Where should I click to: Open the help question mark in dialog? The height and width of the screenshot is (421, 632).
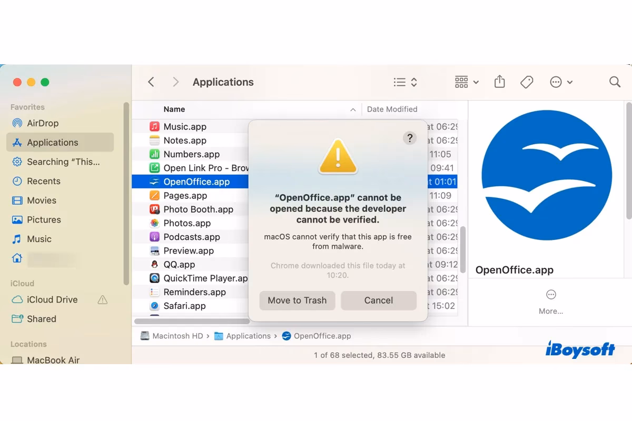(x=410, y=138)
